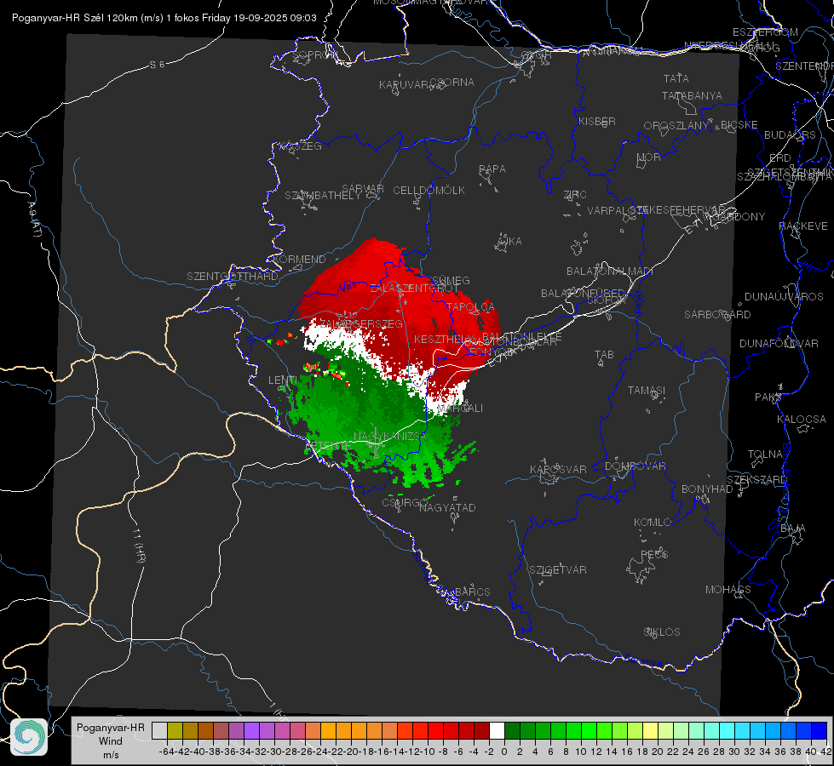This screenshot has width=834, height=766.
Task: Click the ZALASZENTGROT city label
Action: pyautogui.click(x=414, y=289)
